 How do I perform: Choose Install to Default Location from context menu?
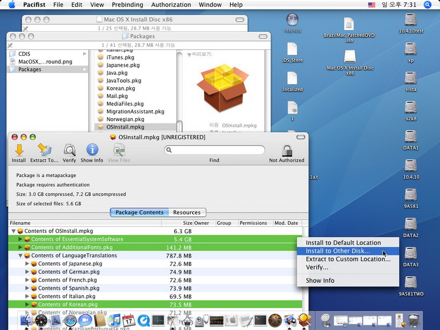tap(348, 243)
